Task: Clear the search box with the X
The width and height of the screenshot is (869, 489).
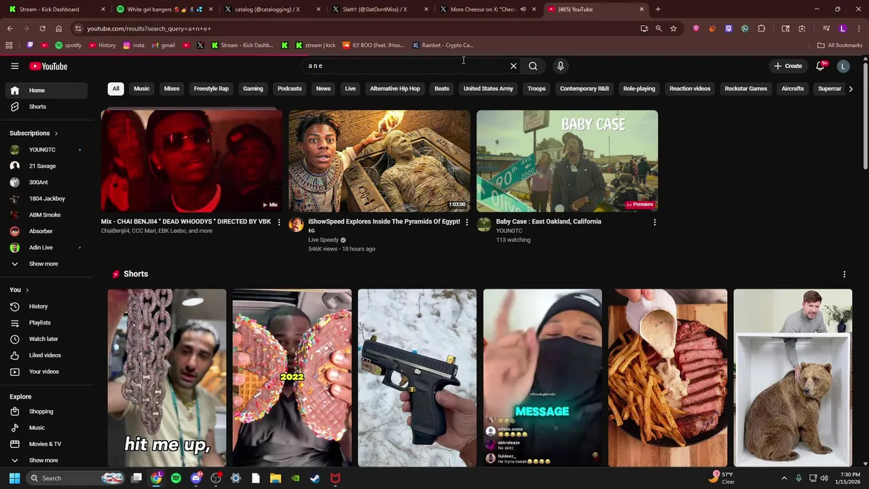Action: (513, 66)
